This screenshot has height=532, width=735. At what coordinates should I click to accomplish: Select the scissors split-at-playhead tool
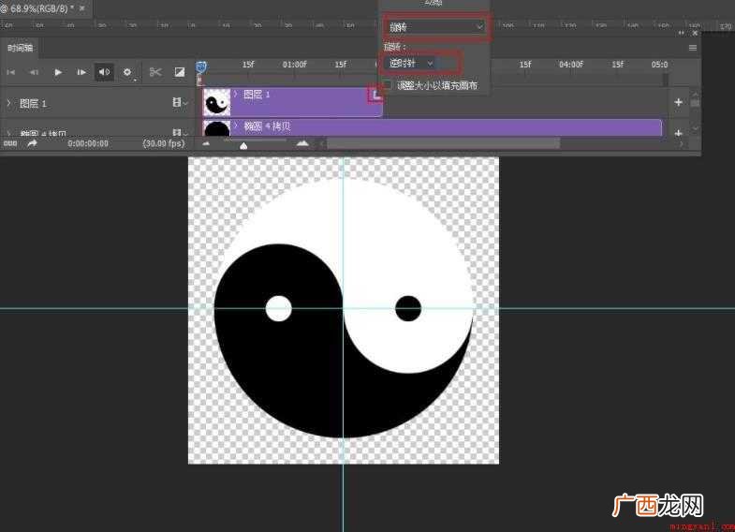(155, 72)
